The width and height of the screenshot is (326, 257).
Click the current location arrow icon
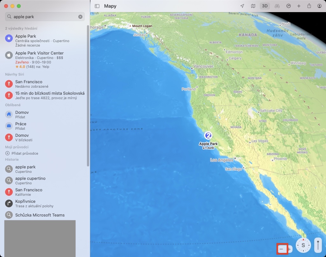(242, 6)
